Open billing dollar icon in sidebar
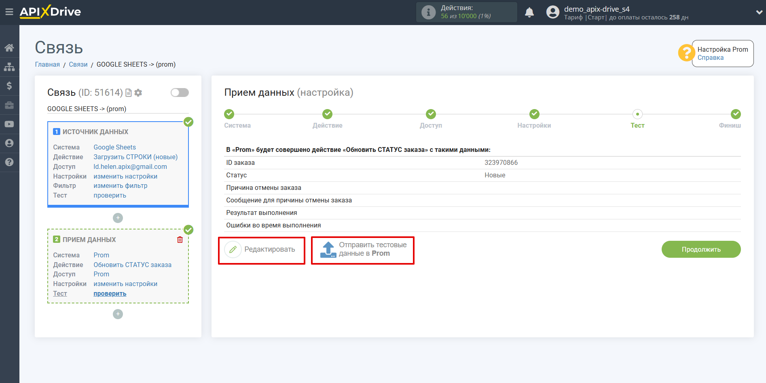The image size is (766, 383). click(9, 86)
